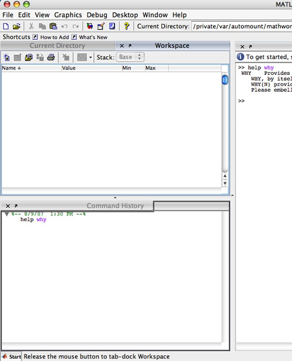292x361 pixels.
Task: Collapse the 8/9/07 history session triangle
Action: 6,214
